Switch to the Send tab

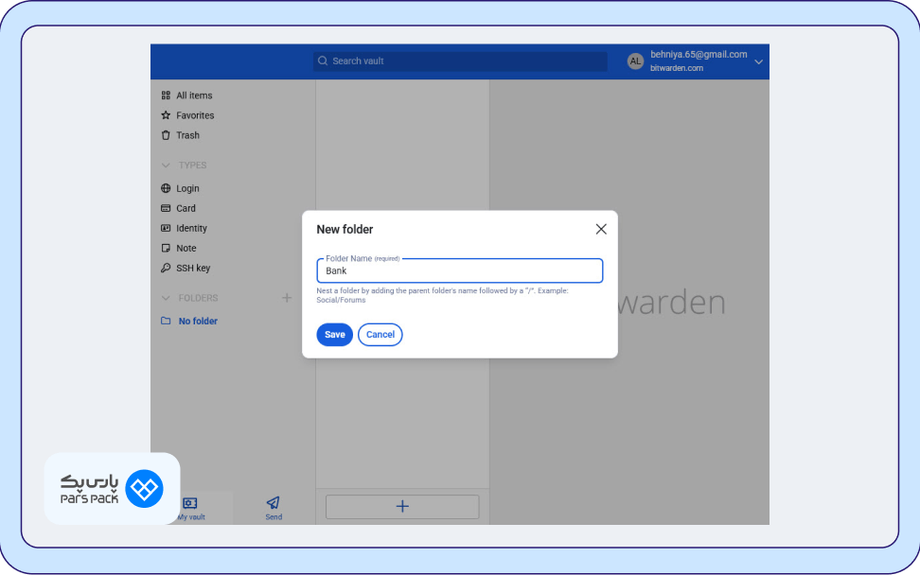click(x=274, y=507)
